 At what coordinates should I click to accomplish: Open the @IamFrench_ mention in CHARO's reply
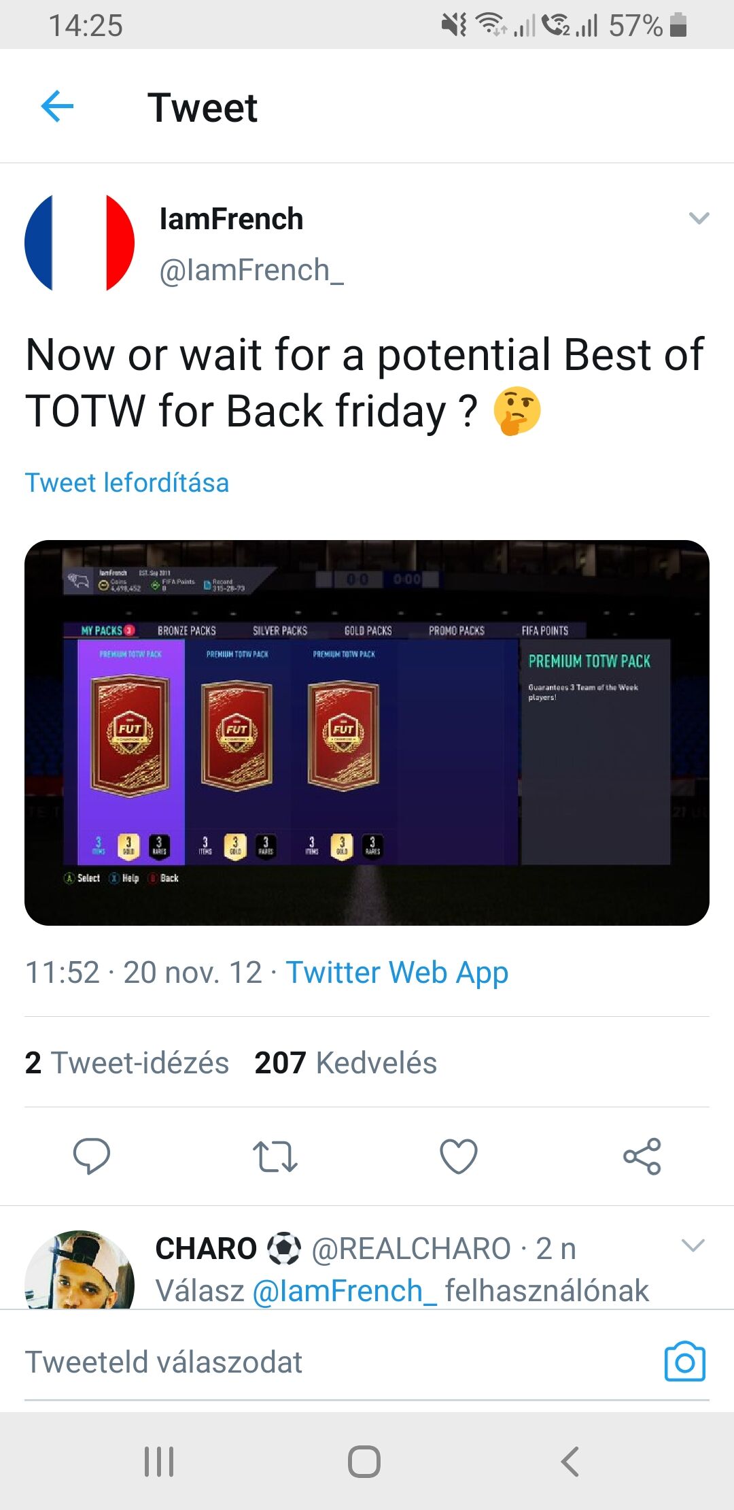(x=345, y=1290)
